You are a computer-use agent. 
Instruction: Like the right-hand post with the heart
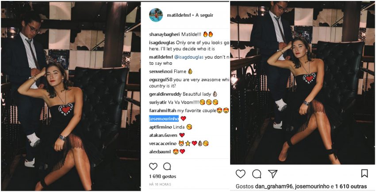point(240,173)
